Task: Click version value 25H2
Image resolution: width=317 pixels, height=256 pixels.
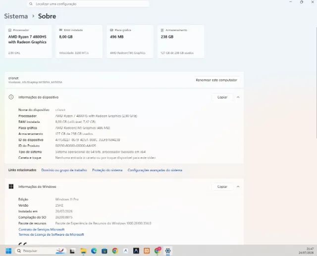Action: coord(59,206)
